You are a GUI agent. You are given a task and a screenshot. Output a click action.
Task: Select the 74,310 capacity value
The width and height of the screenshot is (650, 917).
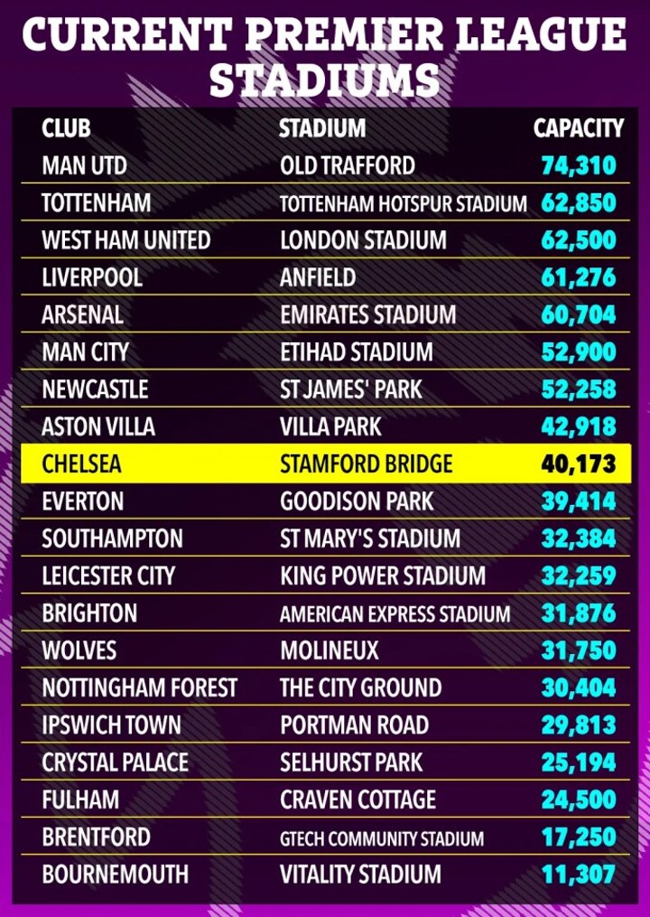579,166
